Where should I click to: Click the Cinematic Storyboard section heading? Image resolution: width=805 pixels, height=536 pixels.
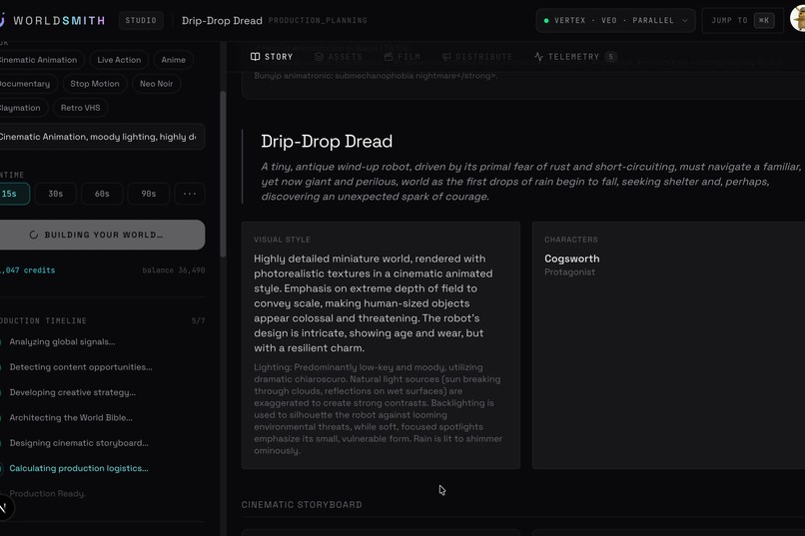click(x=302, y=505)
